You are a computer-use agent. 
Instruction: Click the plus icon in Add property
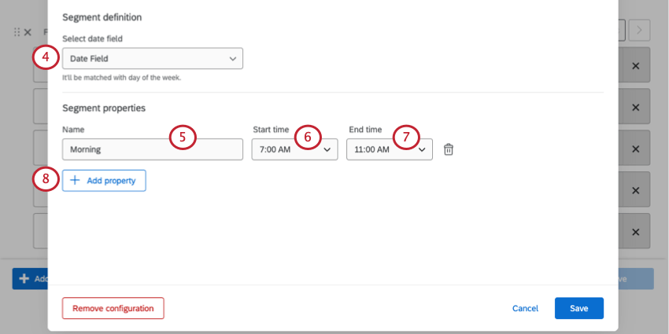(75, 181)
